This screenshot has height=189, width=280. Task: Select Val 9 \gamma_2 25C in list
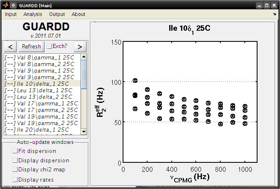(x=43, y=77)
